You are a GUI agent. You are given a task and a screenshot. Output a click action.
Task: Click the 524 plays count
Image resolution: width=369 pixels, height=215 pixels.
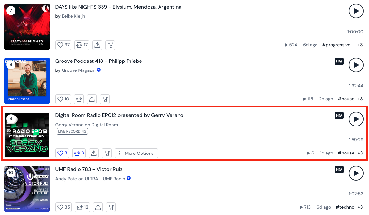pyautogui.click(x=291, y=45)
